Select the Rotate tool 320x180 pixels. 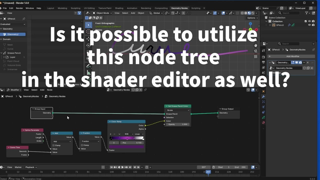pyautogui.click(x=88, y=45)
